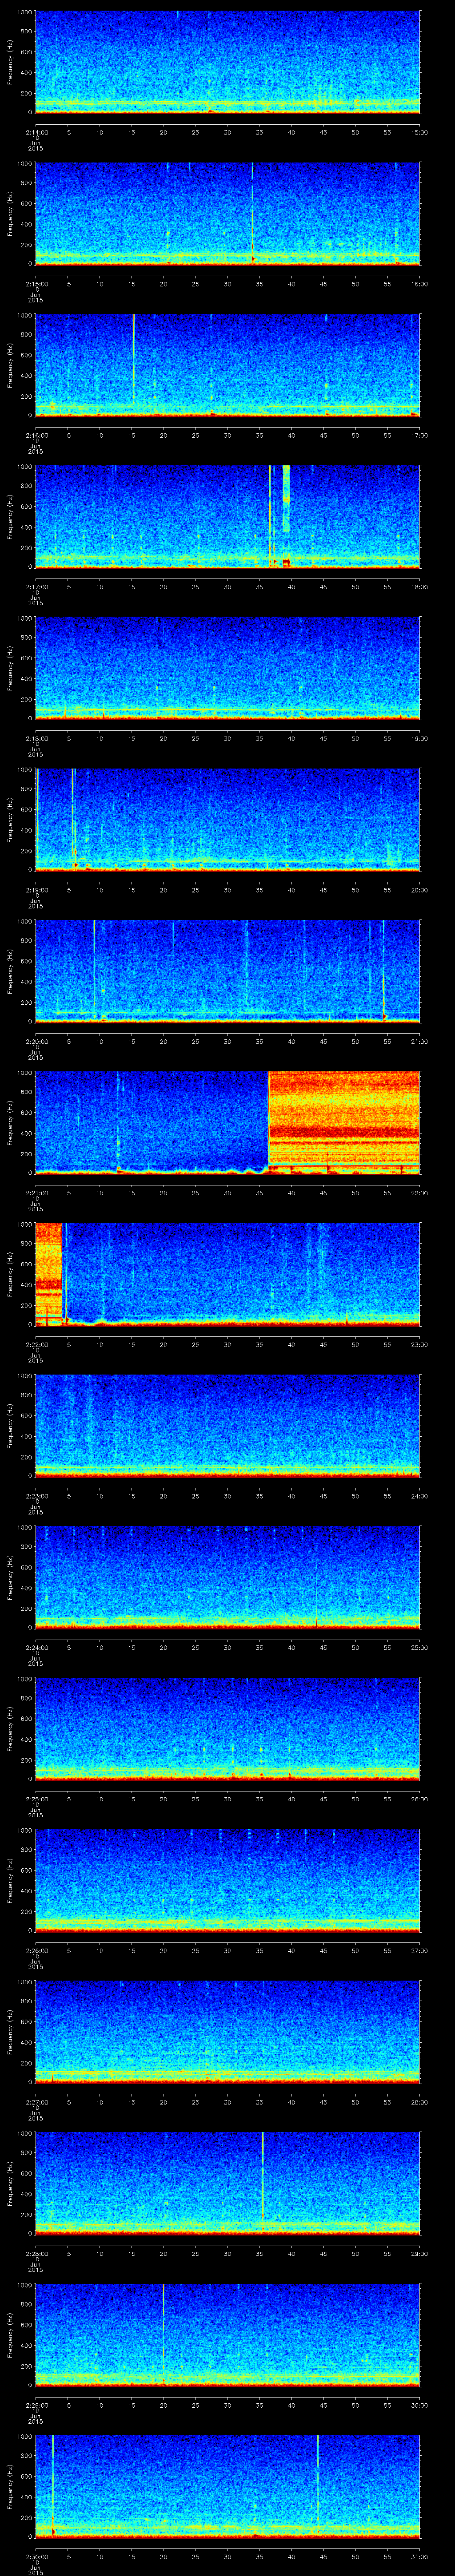Click the '20:00' end time label
This screenshot has height=2576, width=455.
[x=420, y=890]
